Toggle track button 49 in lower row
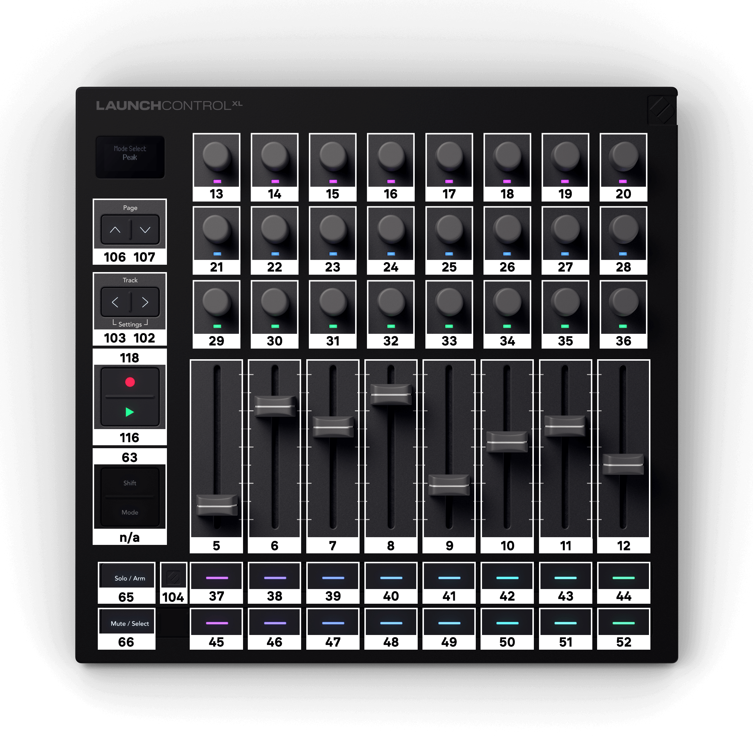The width and height of the screenshot is (753, 753). (x=449, y=622)
